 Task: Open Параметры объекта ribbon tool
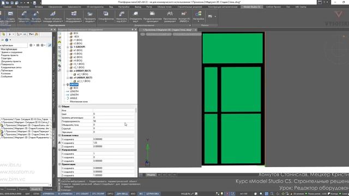(x=23, y=17)
